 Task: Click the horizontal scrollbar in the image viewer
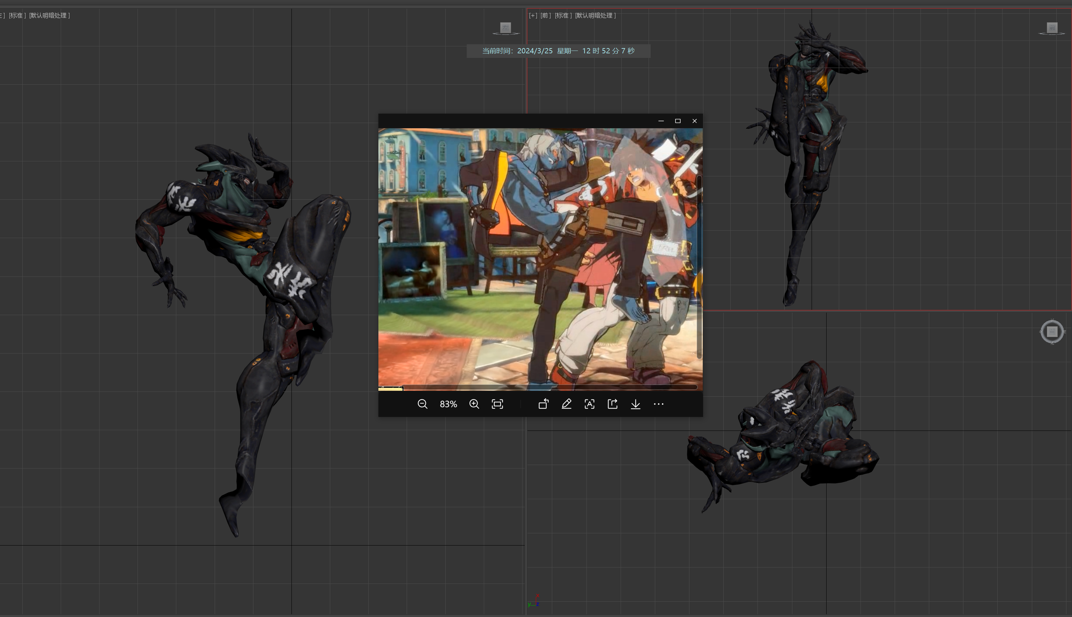[x=549, y=387]
